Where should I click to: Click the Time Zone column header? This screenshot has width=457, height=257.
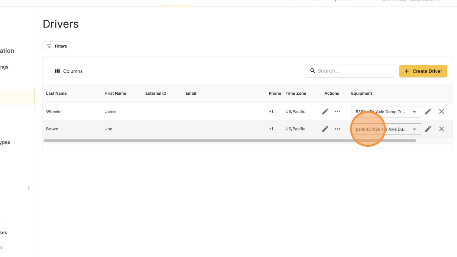[296, 93]
